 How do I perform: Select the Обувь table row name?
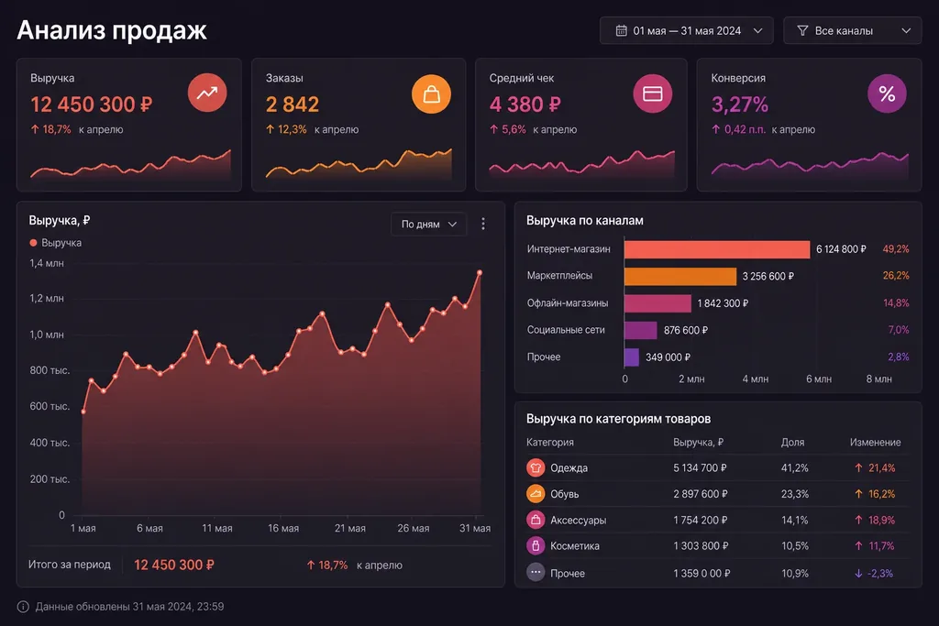click(565, 494)
